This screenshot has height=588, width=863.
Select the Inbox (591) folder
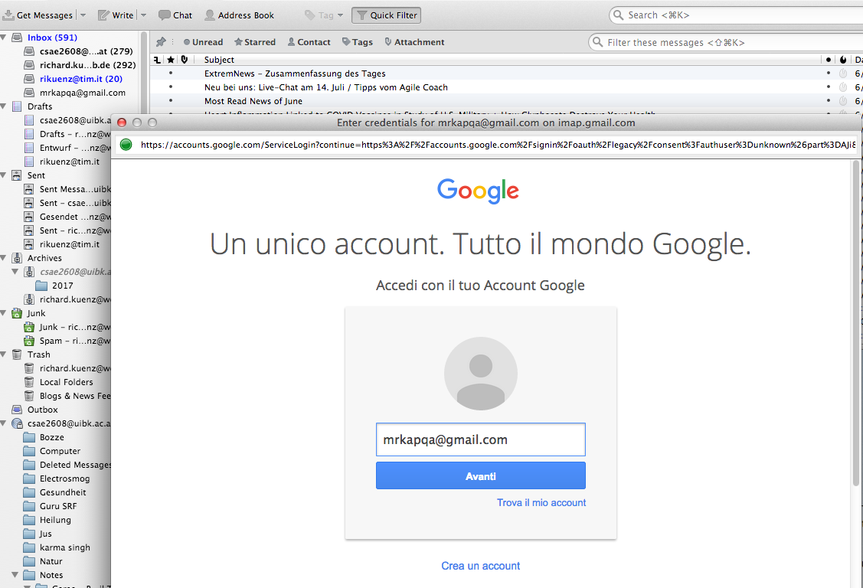point(52,38)
